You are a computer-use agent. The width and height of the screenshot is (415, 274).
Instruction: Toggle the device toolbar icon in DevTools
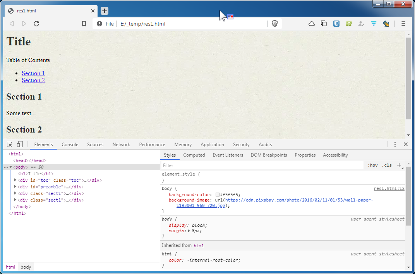(19, 144)
